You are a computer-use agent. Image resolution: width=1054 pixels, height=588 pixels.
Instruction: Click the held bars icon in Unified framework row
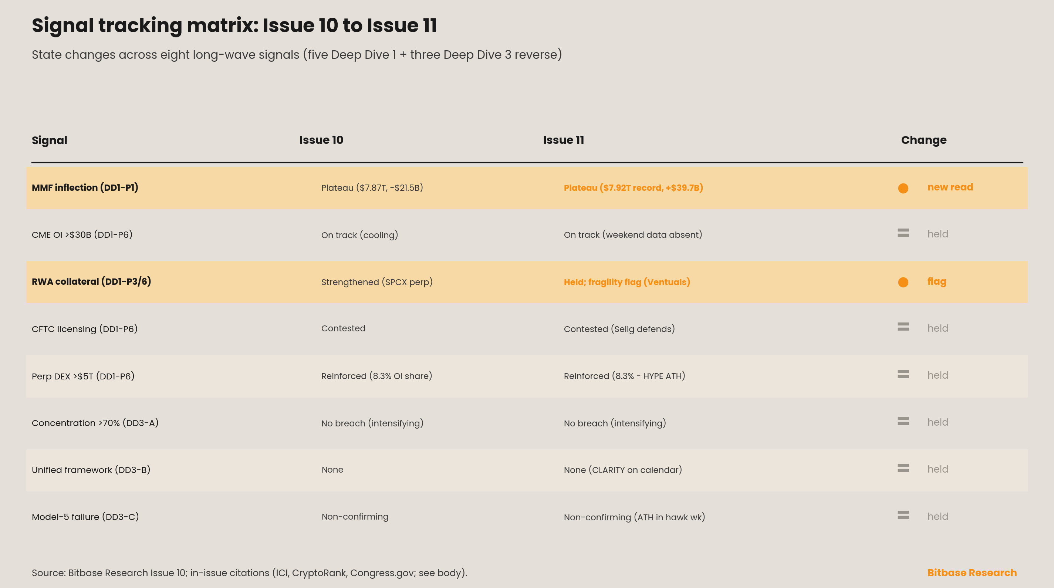(x=903, y=468)
